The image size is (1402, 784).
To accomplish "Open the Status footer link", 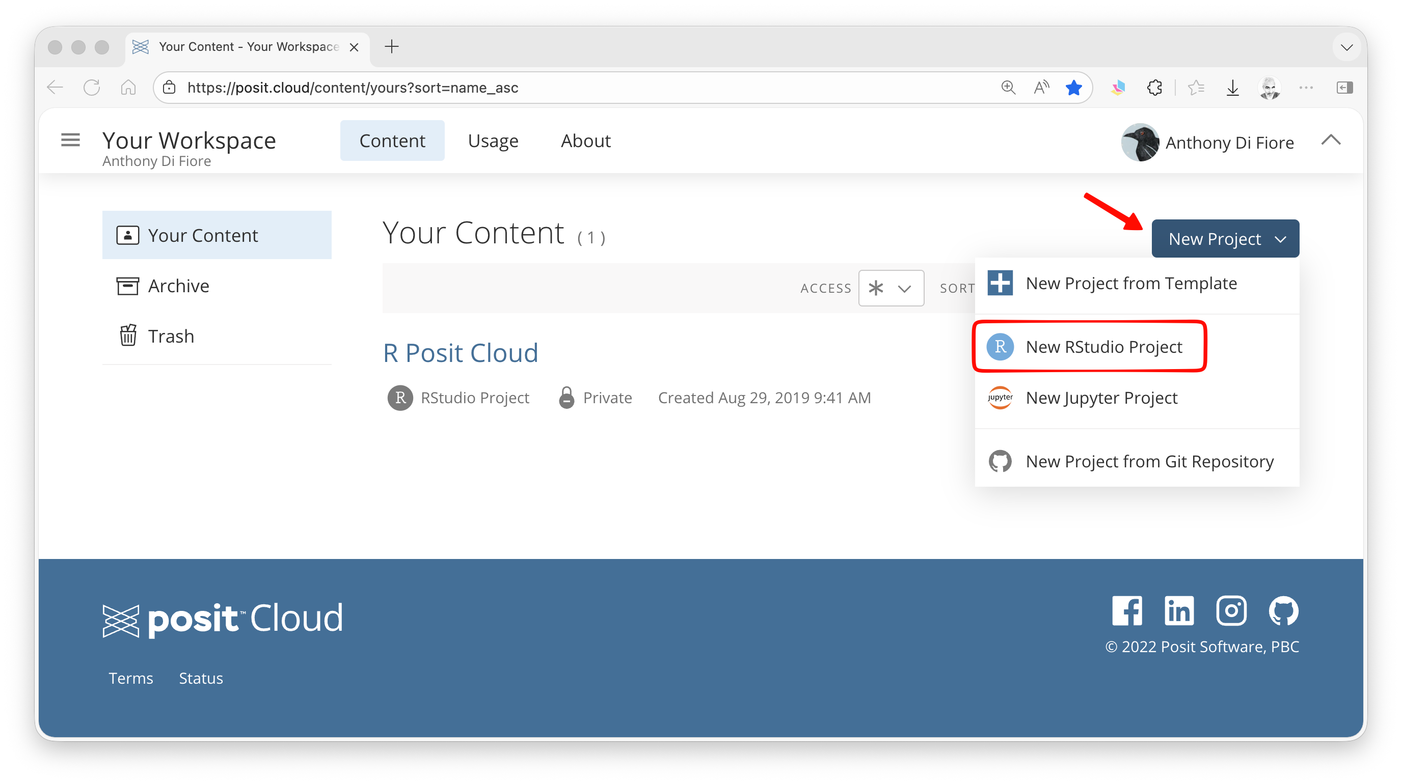I will pyautogui.click(x=201, y=678).
